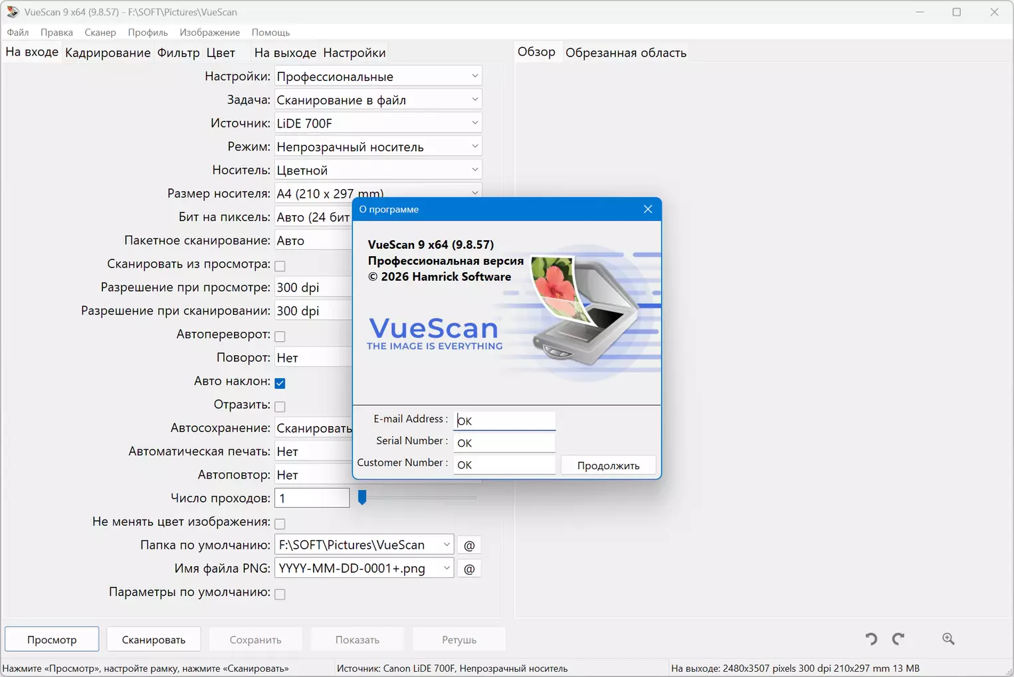1014x677 pixels.
Task: Expand the 'Носитель' Цветной dropdown
Action: coord(377,170)
